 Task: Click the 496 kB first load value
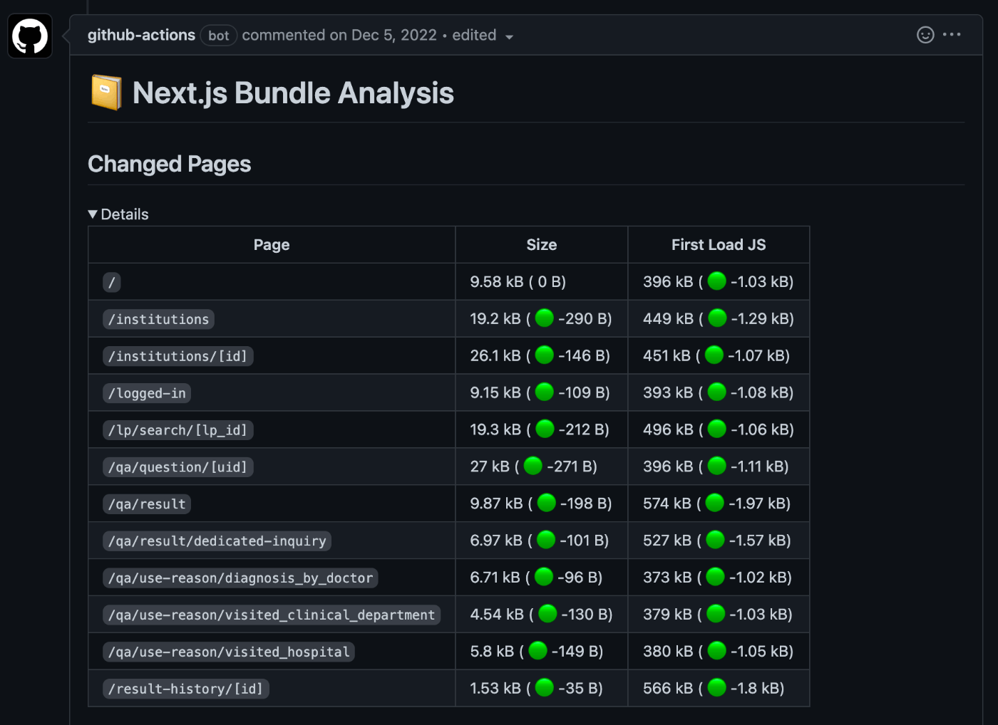click(668, 430)
